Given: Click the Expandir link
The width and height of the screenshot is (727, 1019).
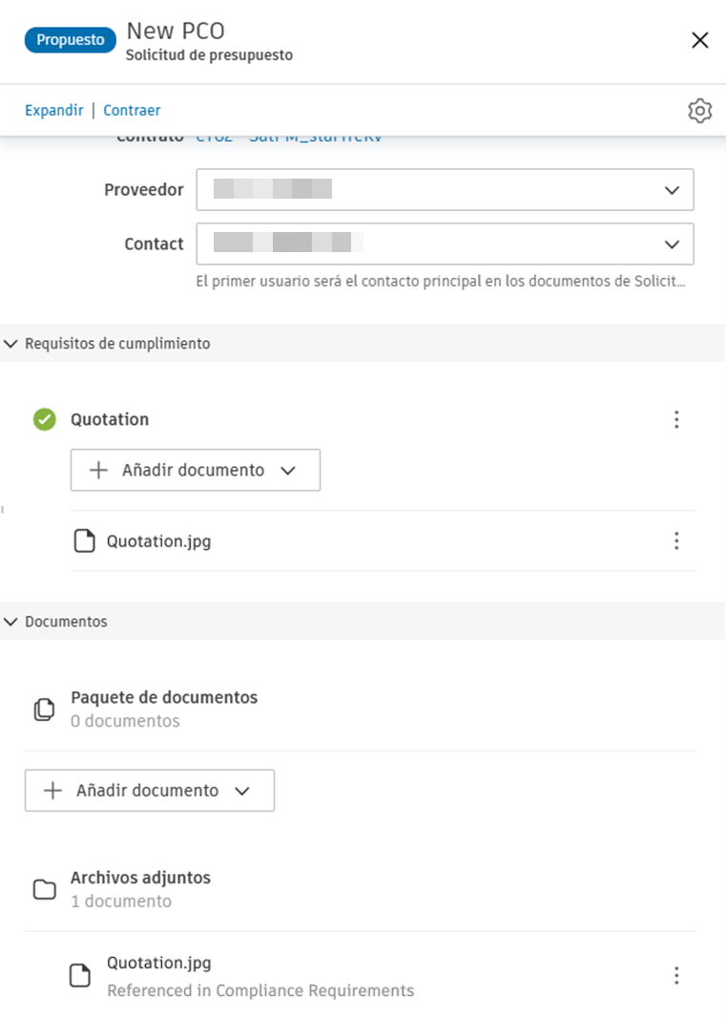Looking at the screenshot, I should [x=53, y=110].
